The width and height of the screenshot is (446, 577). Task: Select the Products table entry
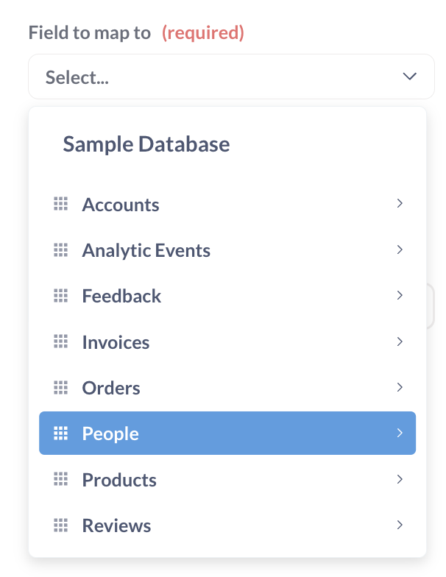point(227,479)
